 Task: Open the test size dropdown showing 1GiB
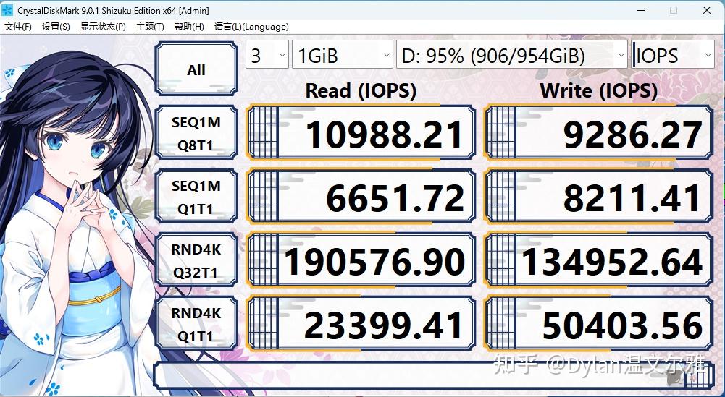click(x=343, y=54)
